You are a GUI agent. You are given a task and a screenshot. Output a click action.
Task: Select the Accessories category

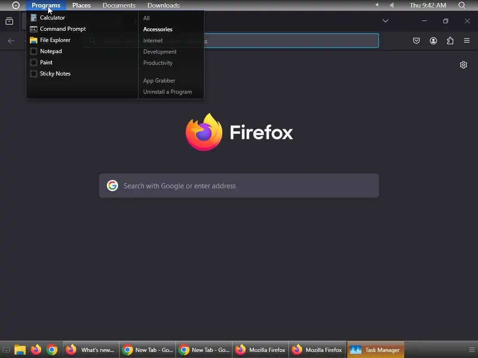point(158,29)
